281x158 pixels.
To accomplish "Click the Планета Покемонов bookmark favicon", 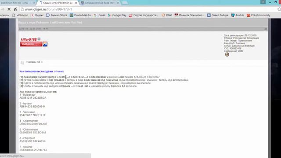I will click(x=176, y=15).
